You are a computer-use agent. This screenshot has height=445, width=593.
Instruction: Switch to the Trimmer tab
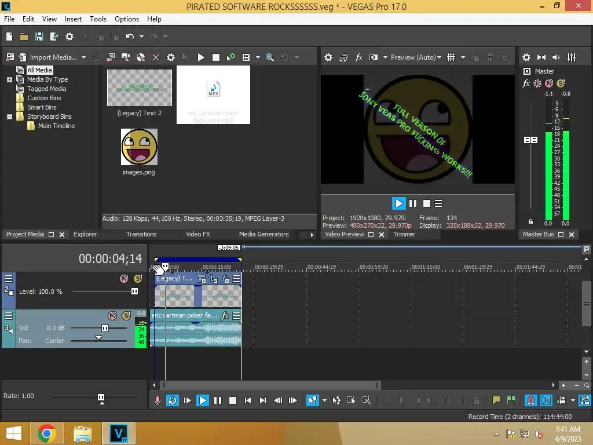click(x=404, y=234)
